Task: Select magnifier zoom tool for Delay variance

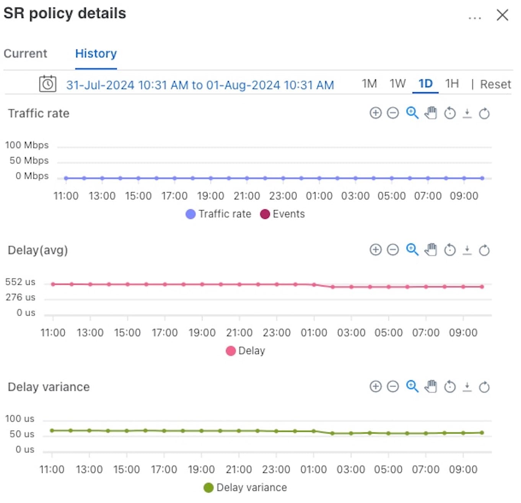Action: pos(412,387)
